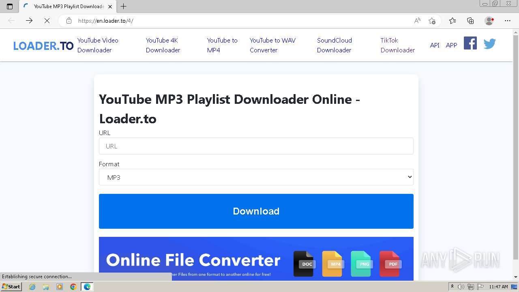Open the Windows Start menu
Screen dimensions: 519x292
coord(11,287)
